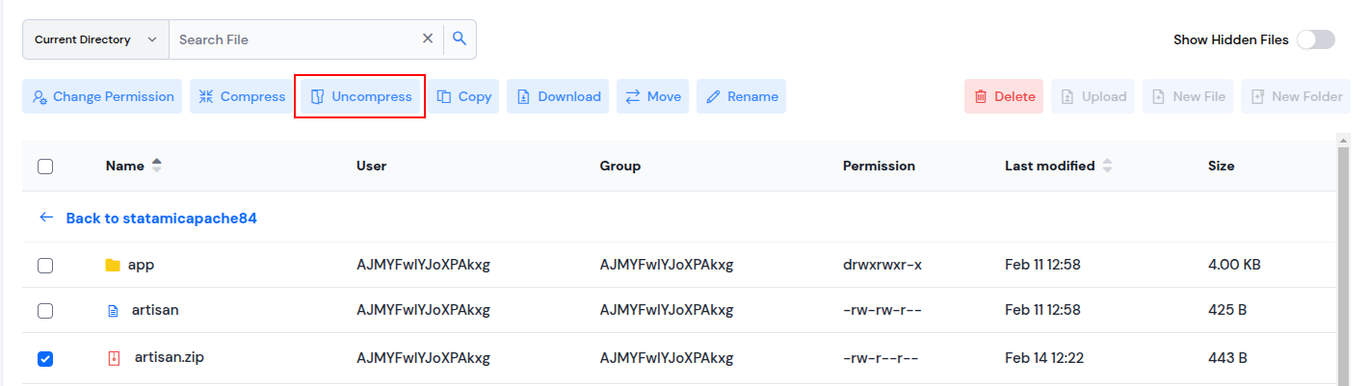1369x386 pixels.
Task: Click the Move button
Action: [652, 96]
